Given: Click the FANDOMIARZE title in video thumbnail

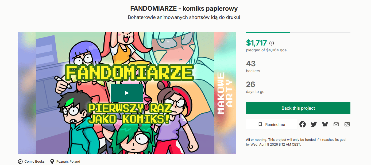Looking at the screenshot, I should click(x=129, y=72).
